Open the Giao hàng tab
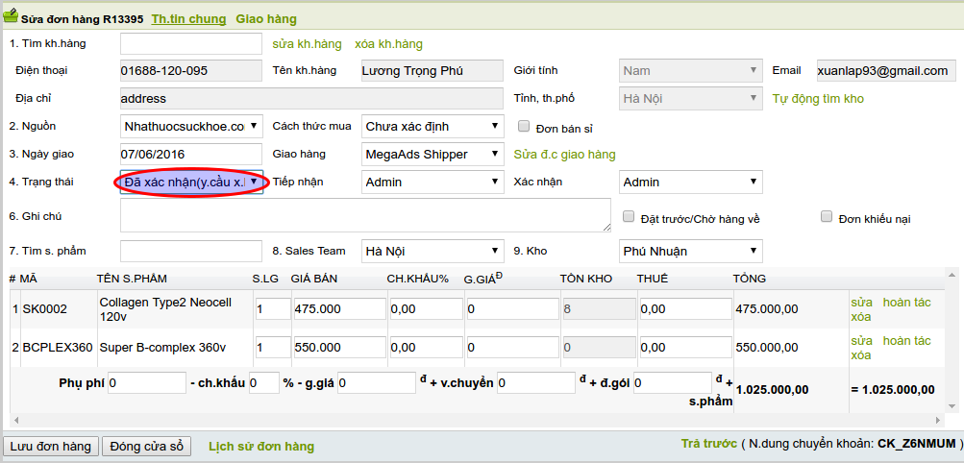Screen dimensions: 964x463 coord(266,19)
